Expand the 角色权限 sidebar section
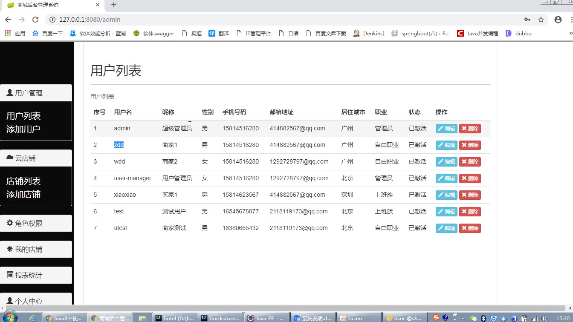Viewport: 573px width, 322px height. (x=36, y=223)
